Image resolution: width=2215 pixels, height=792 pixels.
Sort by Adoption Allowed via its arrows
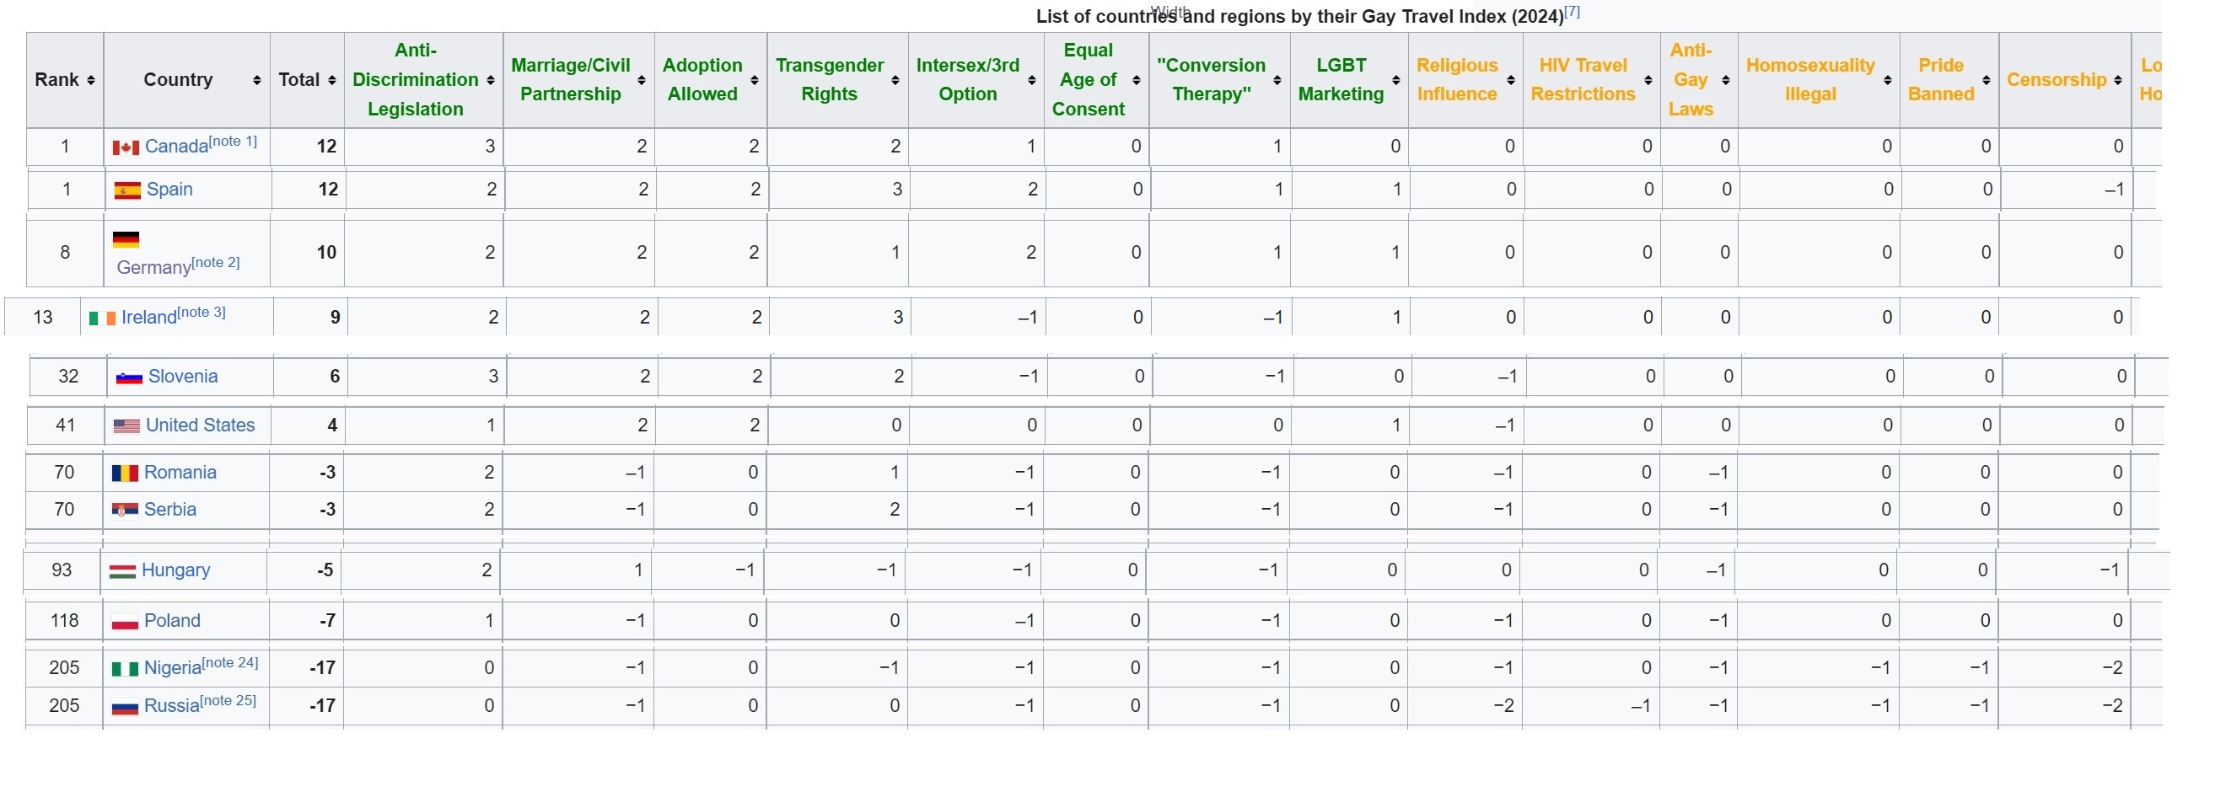coord(754,80)
